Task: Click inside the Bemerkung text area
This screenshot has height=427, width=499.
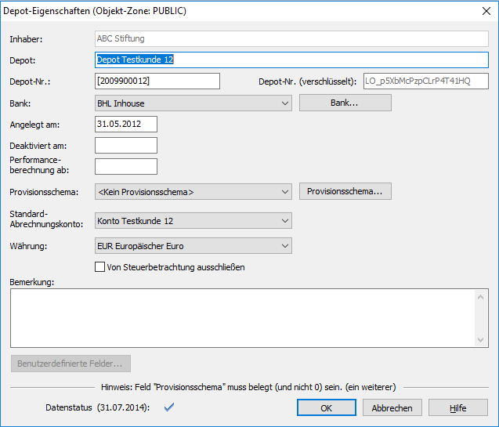Action: pyautogui.click(x=243, y=317)
